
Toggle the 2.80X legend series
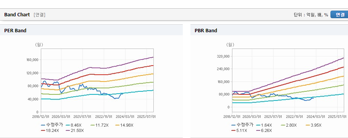coord(289,125)
